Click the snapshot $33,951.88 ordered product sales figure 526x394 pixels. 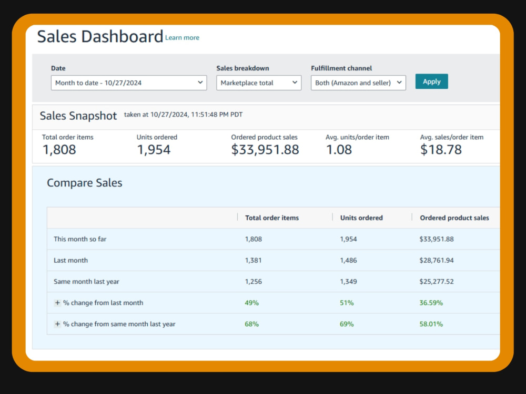[x=265, y=149]
